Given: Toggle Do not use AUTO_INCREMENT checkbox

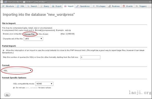Looking at the screenshot, I should 14,88.
